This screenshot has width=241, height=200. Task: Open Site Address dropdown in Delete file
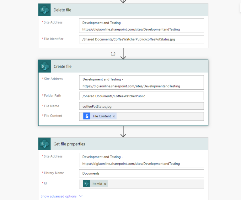tap(142, 26)
